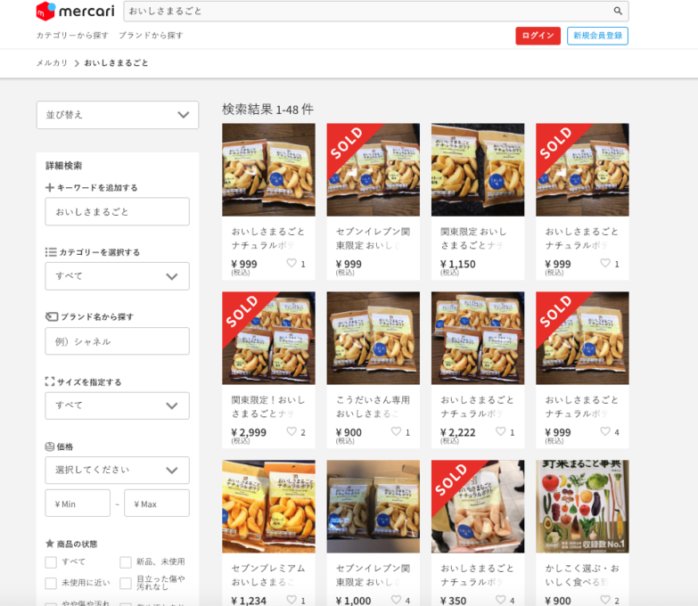698x606 pixels.
Task: Click heart on かしこく選ぶ ¥900 book item
Action: tap(605, 600)
